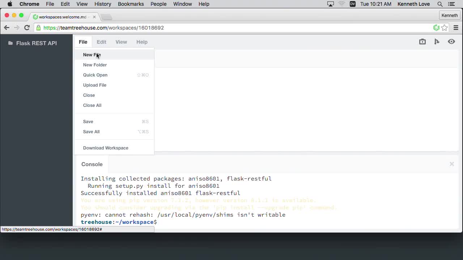
Task: Click 'Successfully installed aniso8601 flask-restful' line
Action: pyautogui.click(x=160, y=193)
